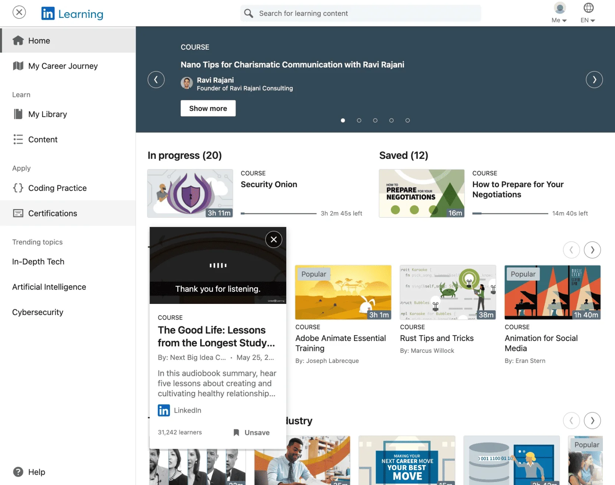Select the third banner carousel dot
This screenshot has width=615, height=485.
375,120
